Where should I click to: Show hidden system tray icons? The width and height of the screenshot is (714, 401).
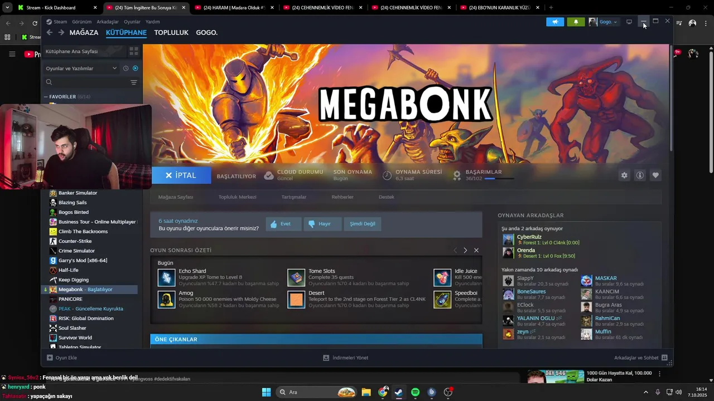[x=646, y=392]
